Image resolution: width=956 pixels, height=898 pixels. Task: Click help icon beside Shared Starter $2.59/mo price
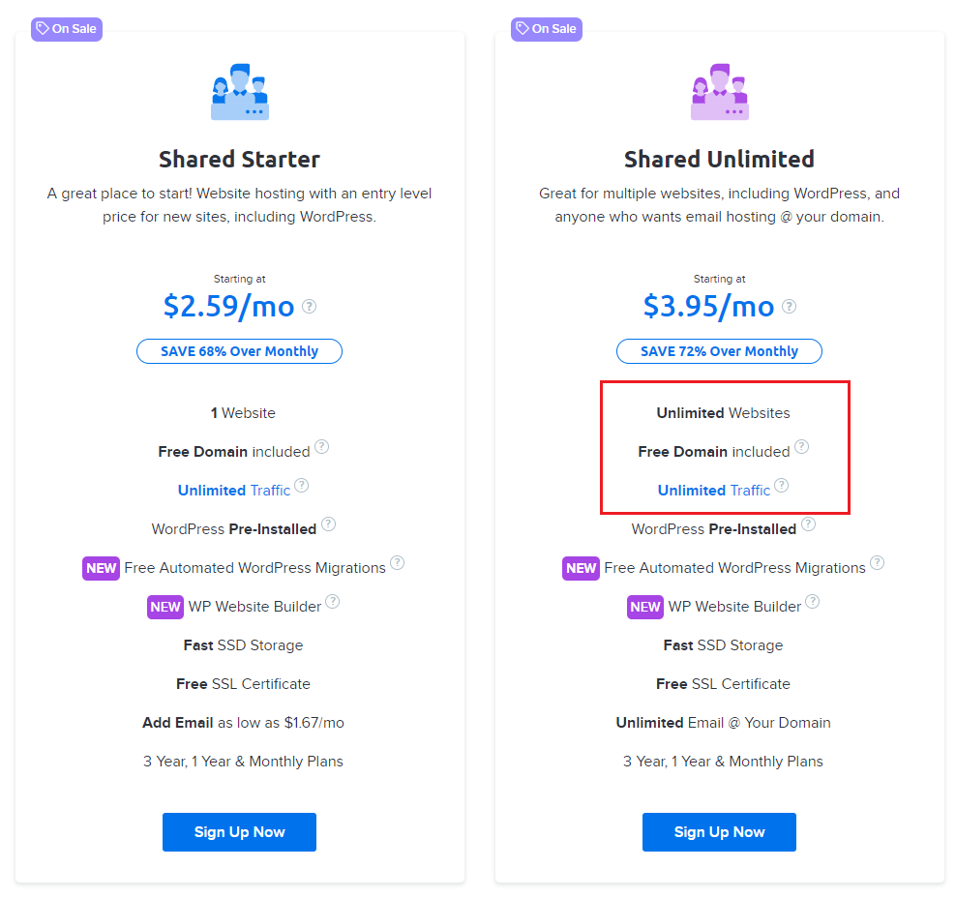pos(309,307)
